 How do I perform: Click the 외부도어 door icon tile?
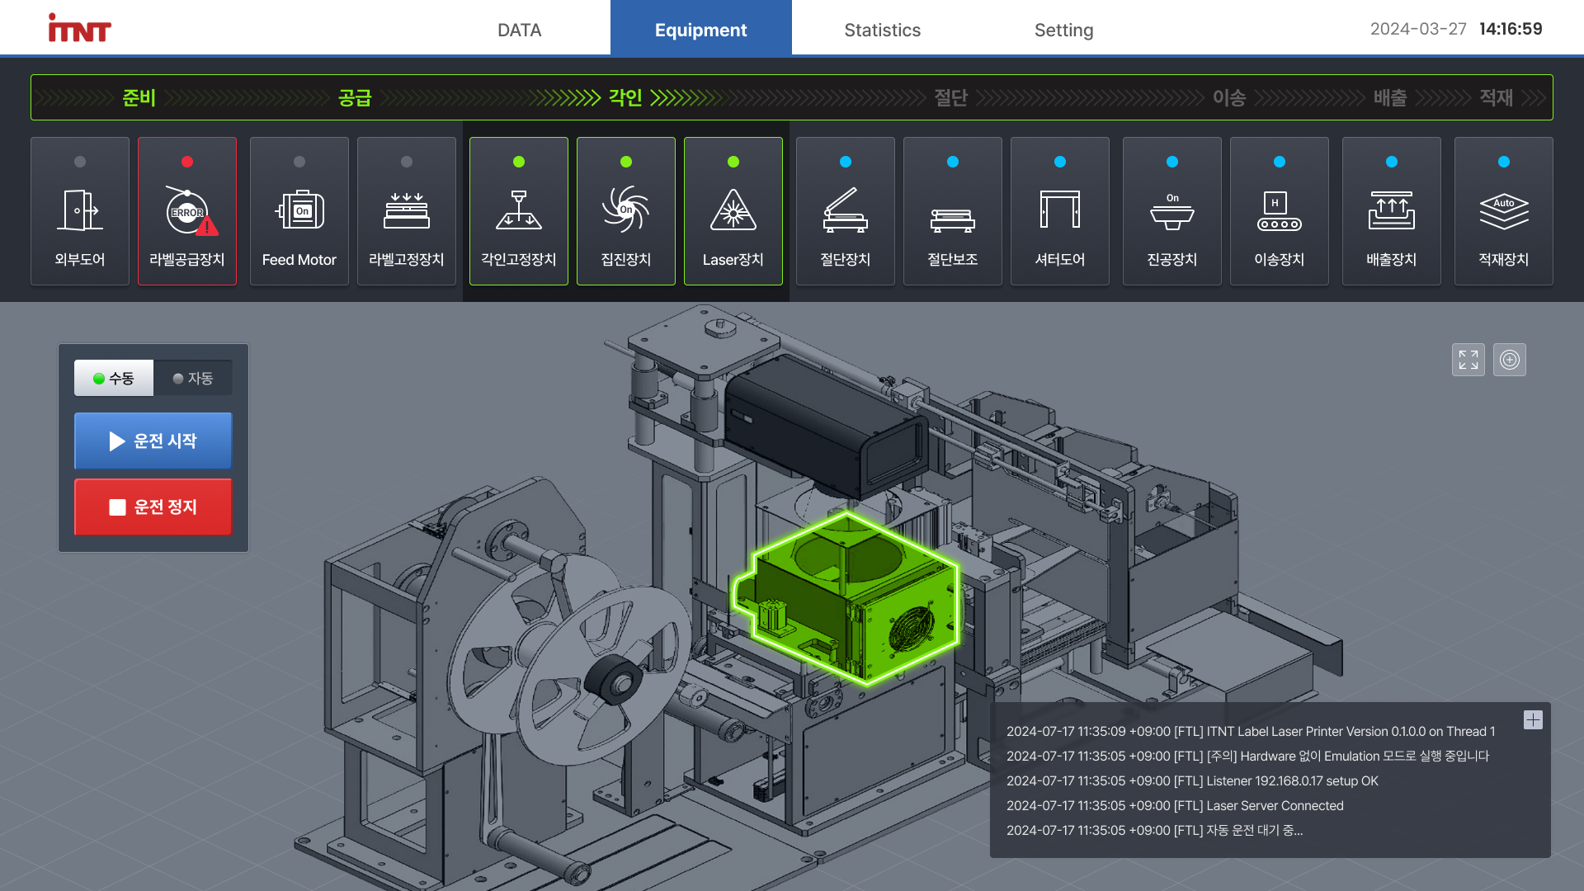pyautogui.click(x=80, y=211)
